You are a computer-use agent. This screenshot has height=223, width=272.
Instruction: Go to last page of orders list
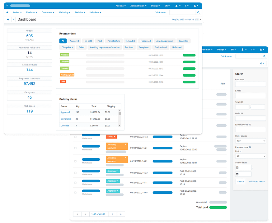tap(121, 214)
